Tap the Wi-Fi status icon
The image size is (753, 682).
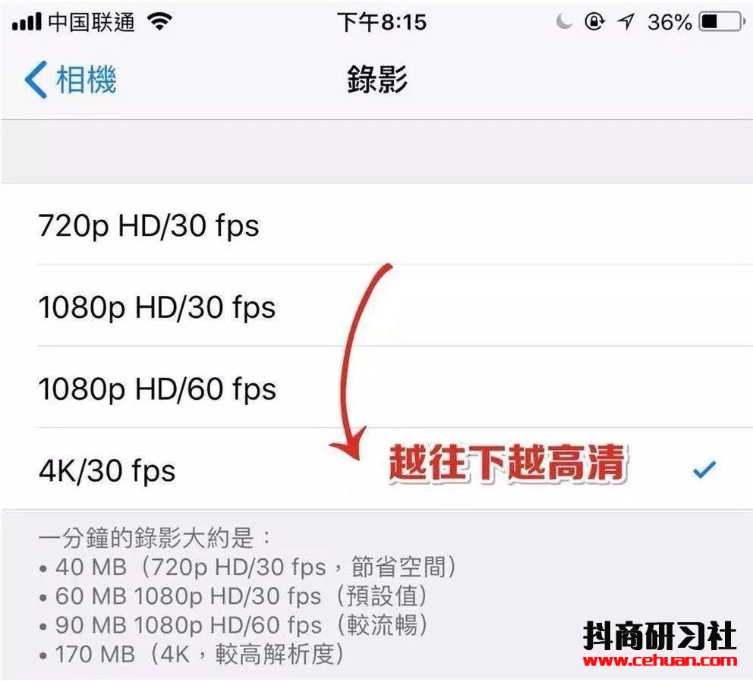160,21
